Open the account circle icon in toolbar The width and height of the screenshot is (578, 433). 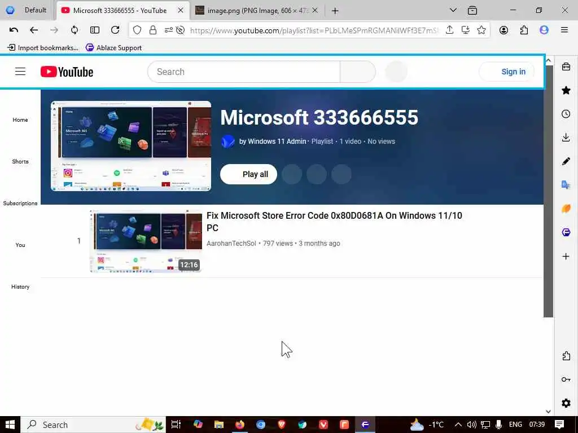coord(503,30)
